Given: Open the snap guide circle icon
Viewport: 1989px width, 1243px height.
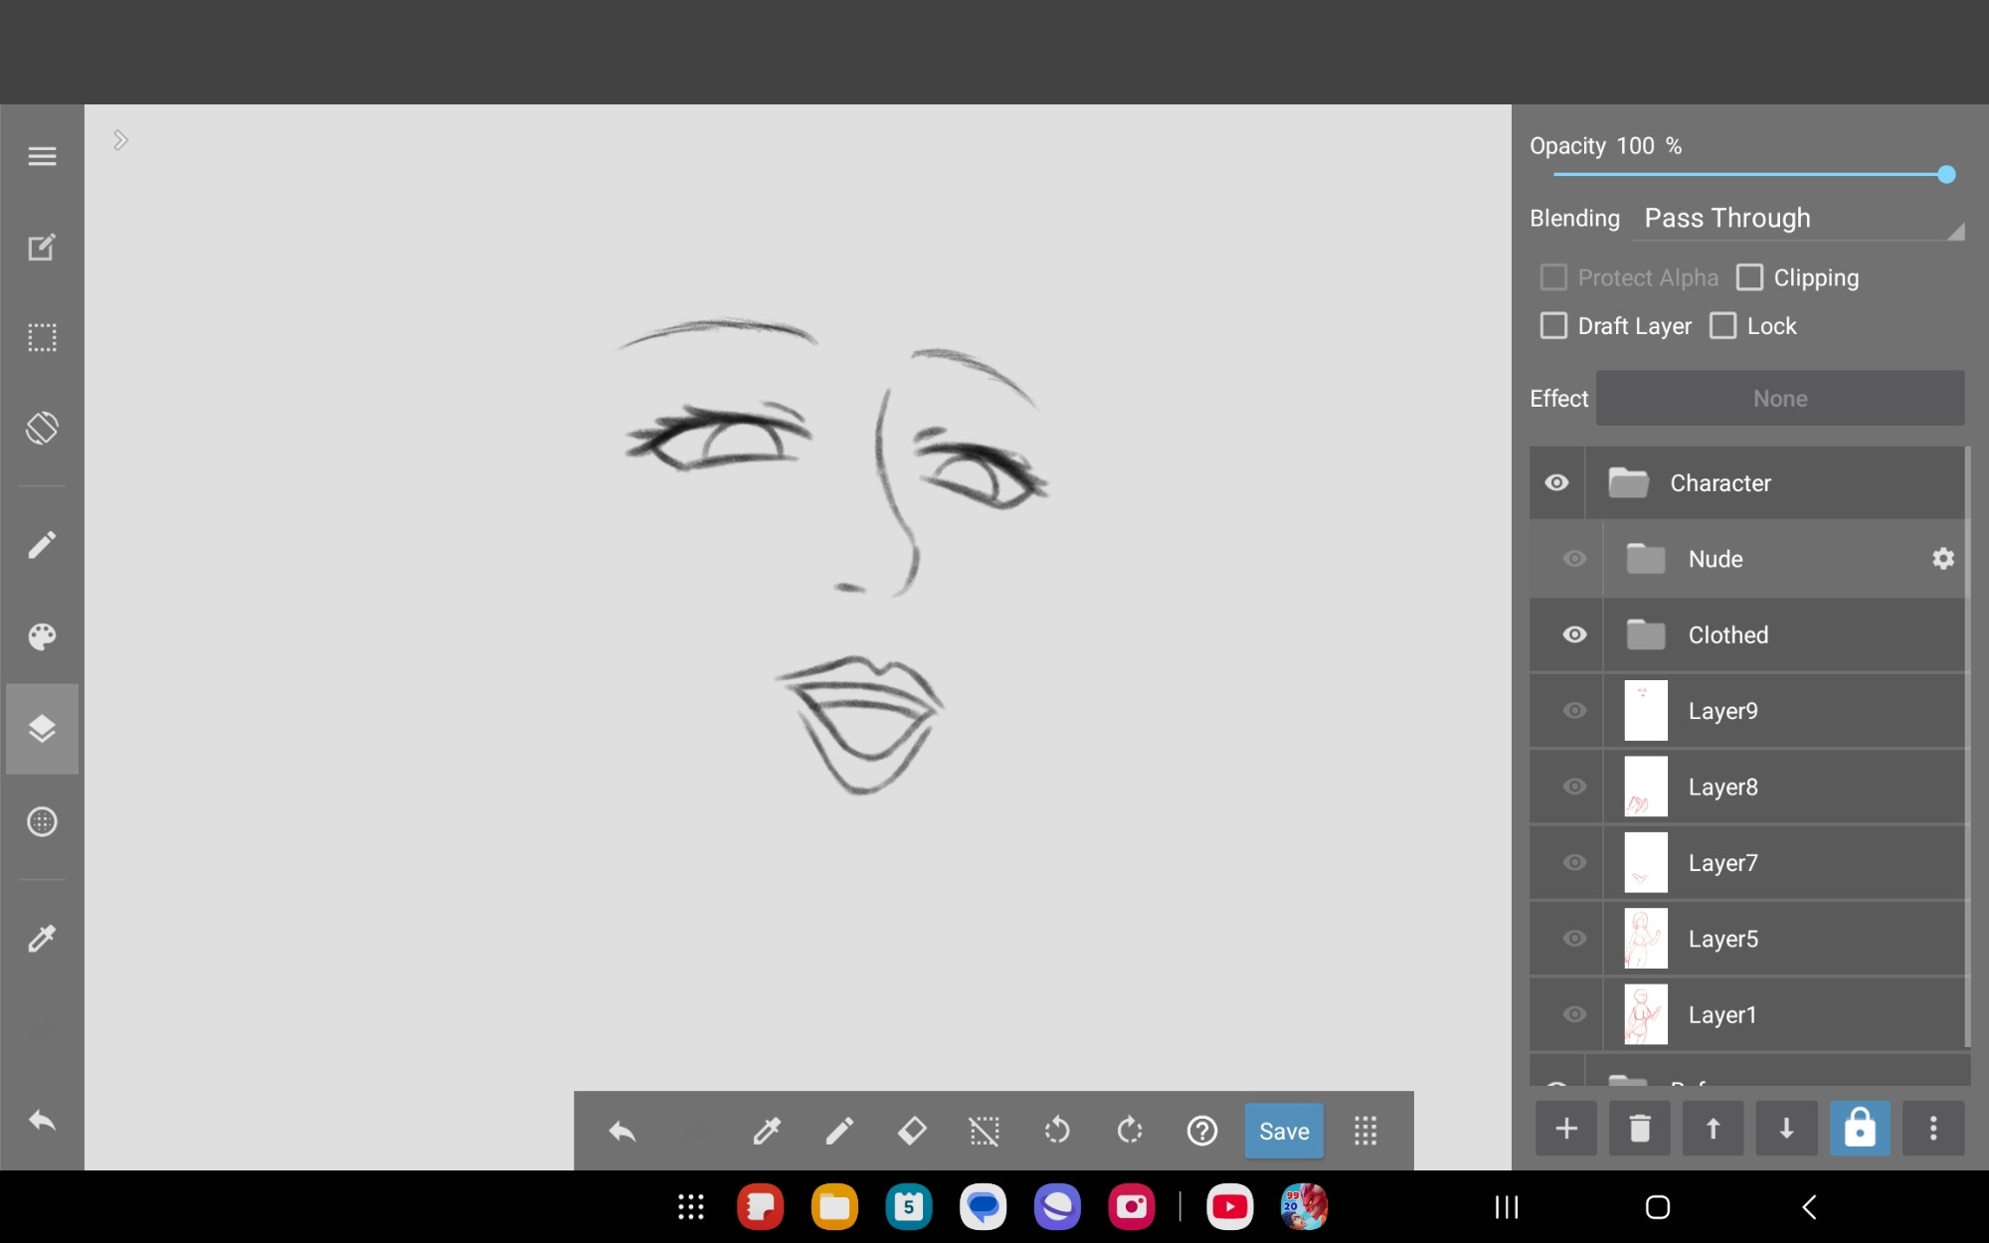Looking at the screenshot, I should (x=42, y=821).
